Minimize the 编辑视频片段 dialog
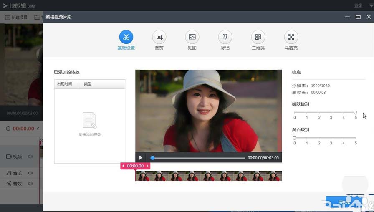The height and width of the screenshot is (212, 374). click(x=348, y=17)
